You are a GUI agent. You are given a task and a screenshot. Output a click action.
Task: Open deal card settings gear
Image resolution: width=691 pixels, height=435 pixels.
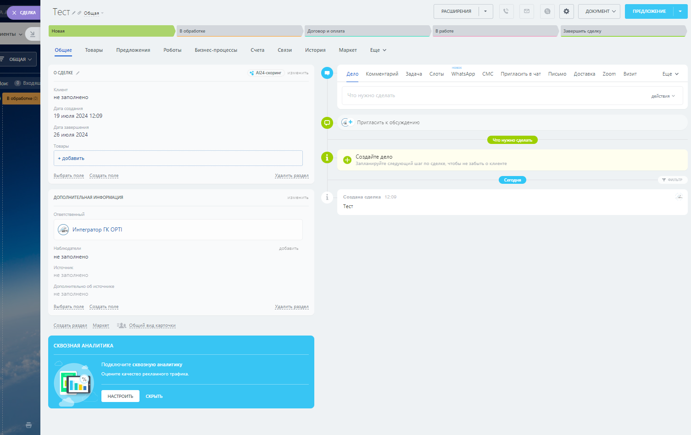click(x=566, y=11)
